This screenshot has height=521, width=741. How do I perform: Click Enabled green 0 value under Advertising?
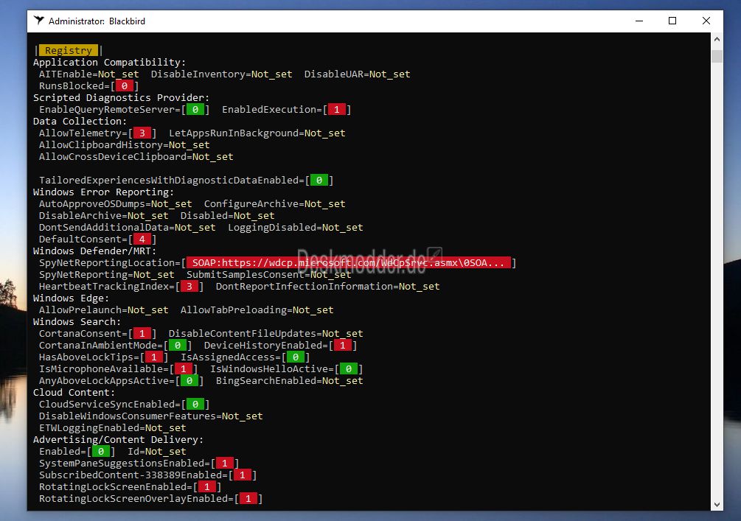coord(101,452)
